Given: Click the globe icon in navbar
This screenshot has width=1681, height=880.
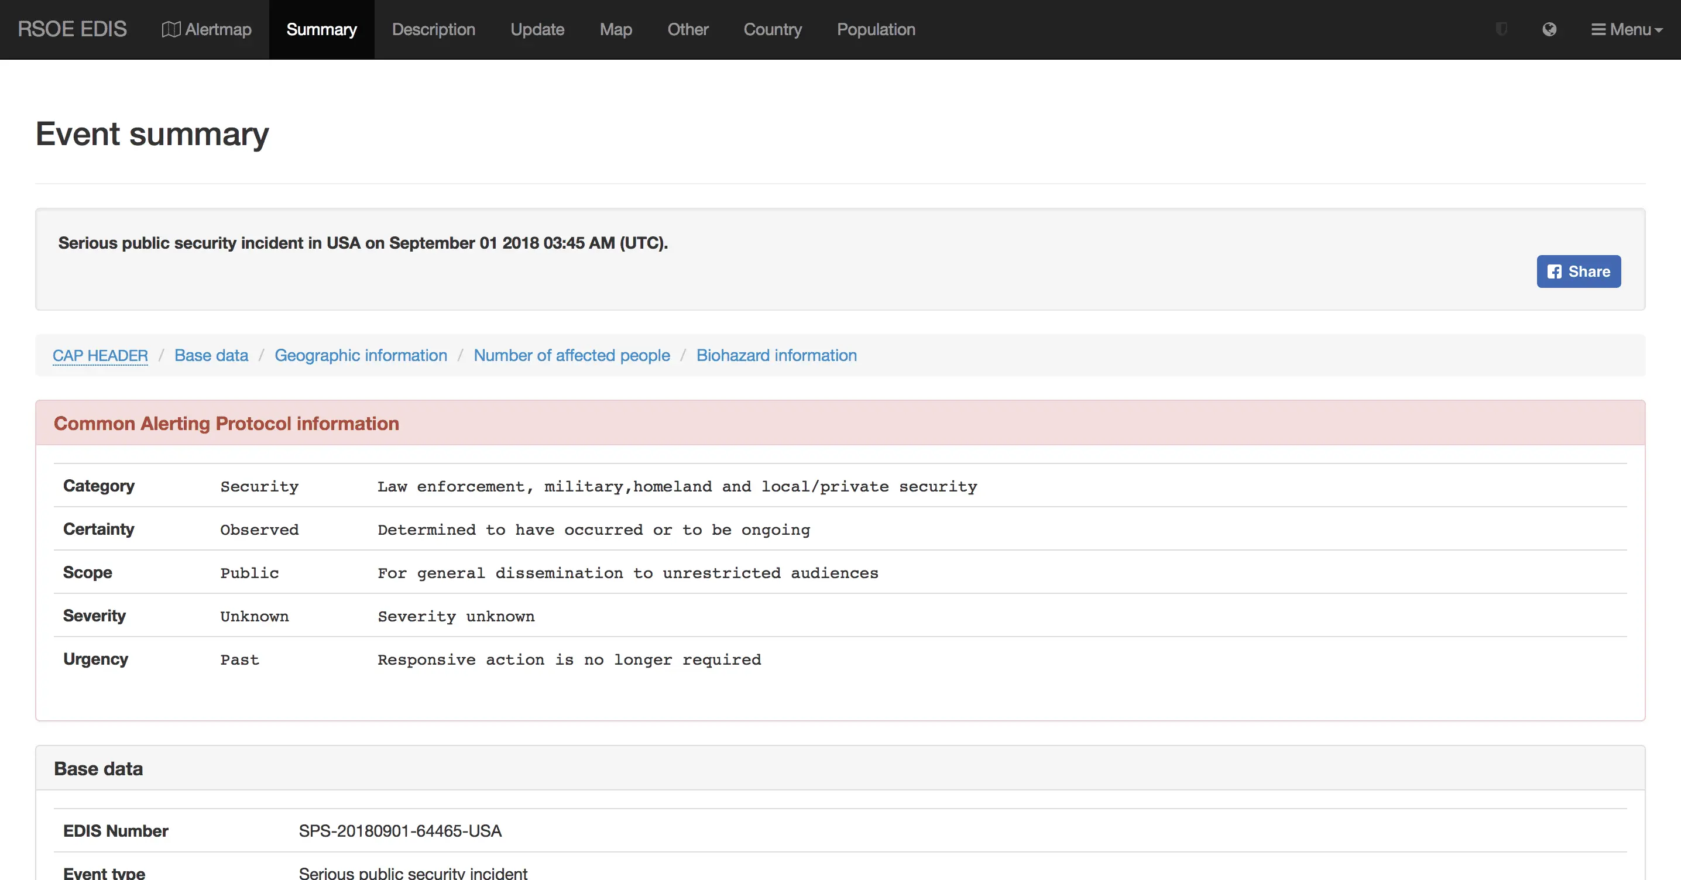Looking at the screenshot, I should (x=1549, y=29).
